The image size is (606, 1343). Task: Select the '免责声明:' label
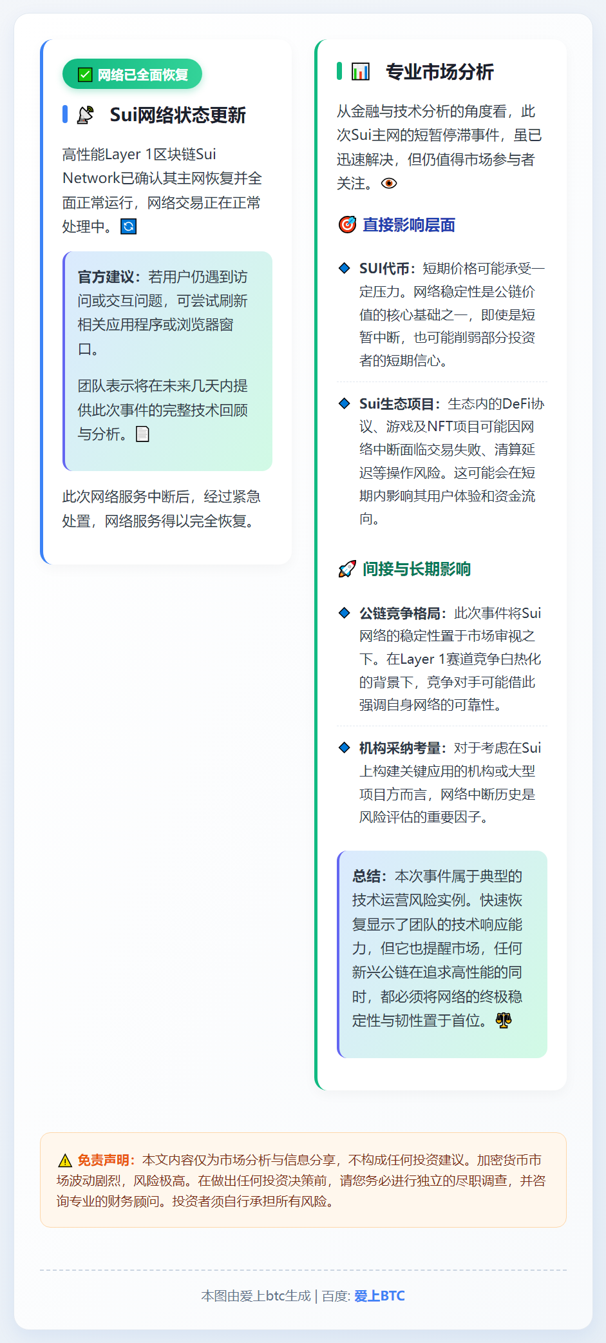(106, 1160)
